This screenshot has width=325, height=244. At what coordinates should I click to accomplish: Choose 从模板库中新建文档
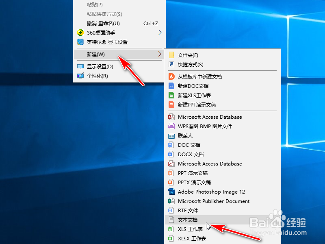(x=222, y=76)
